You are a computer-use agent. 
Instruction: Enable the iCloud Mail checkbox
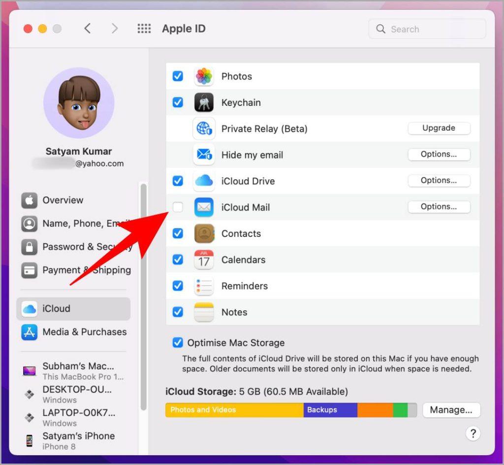point(178,207)
